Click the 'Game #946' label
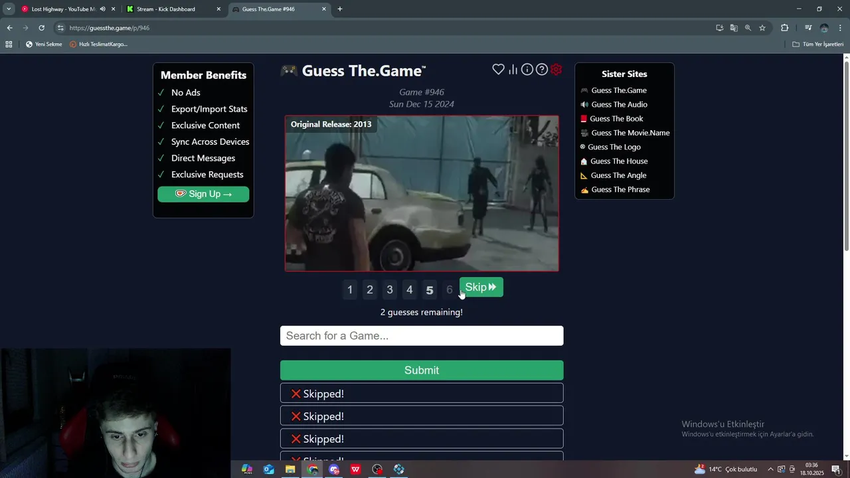The width and height of the screenshot is (850, 478). pos(422,92)
